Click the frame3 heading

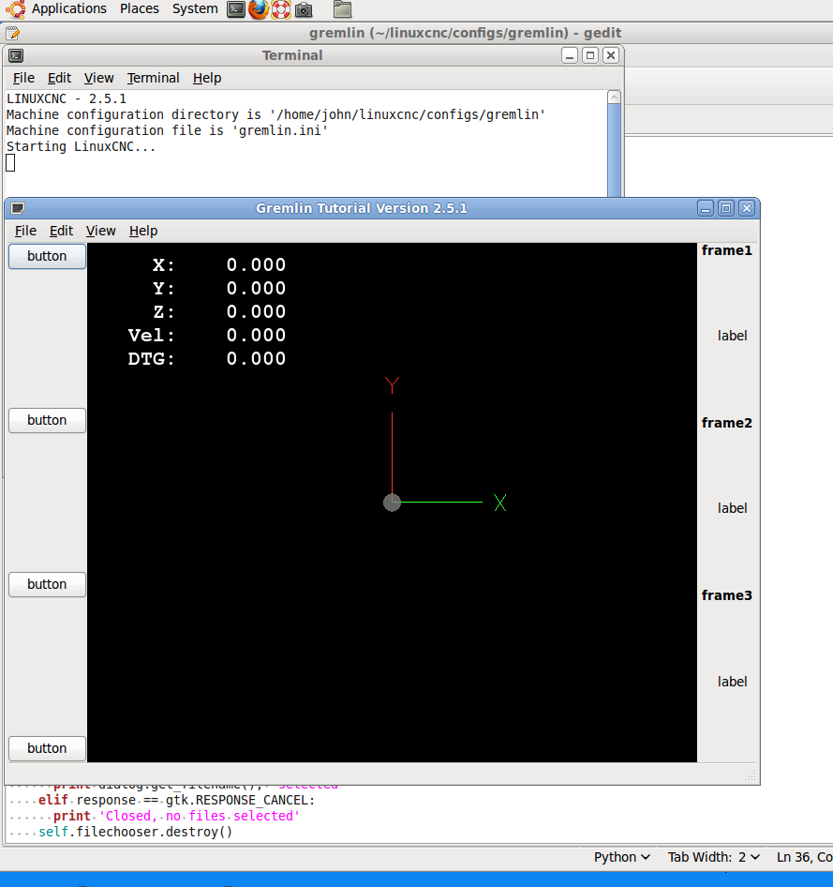pyautogui.click(x=727, y=595)
